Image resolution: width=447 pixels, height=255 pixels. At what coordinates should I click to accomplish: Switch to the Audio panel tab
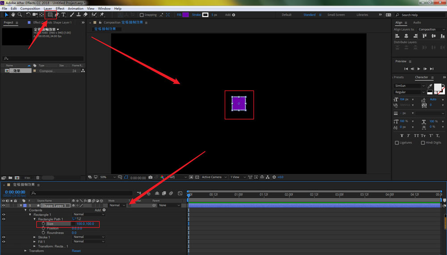point(417,22)
